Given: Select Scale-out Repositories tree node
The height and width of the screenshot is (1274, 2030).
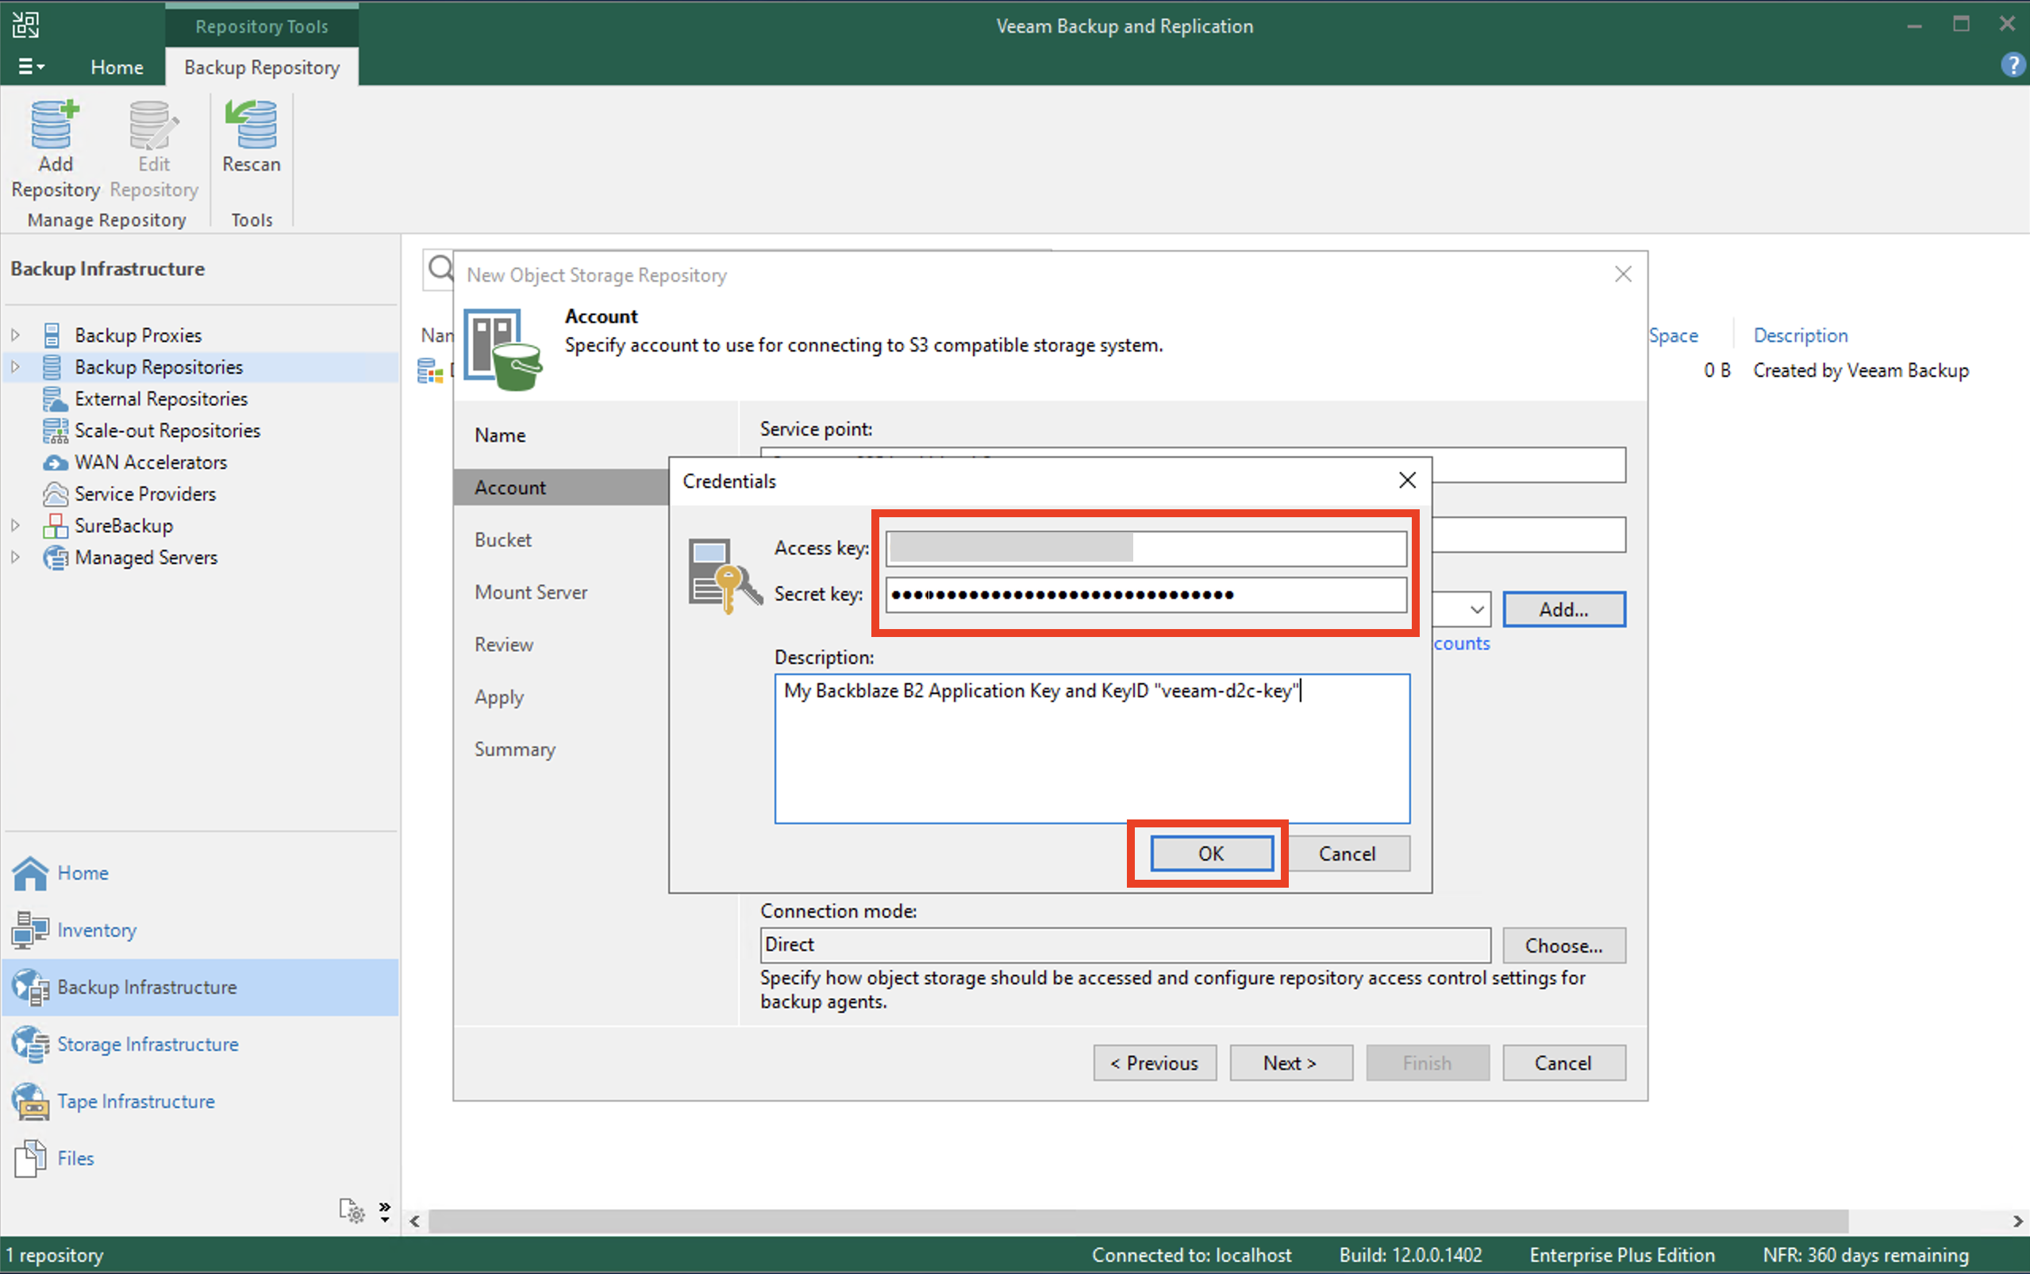Looking at the screenshot, I should [x=167, y=431].
